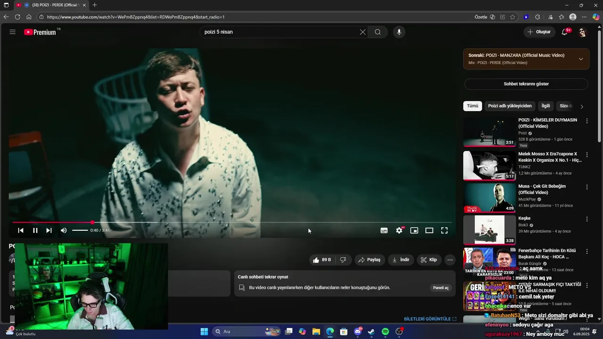Share the video via Paylaş
The image size is (603, 339).
369,259
